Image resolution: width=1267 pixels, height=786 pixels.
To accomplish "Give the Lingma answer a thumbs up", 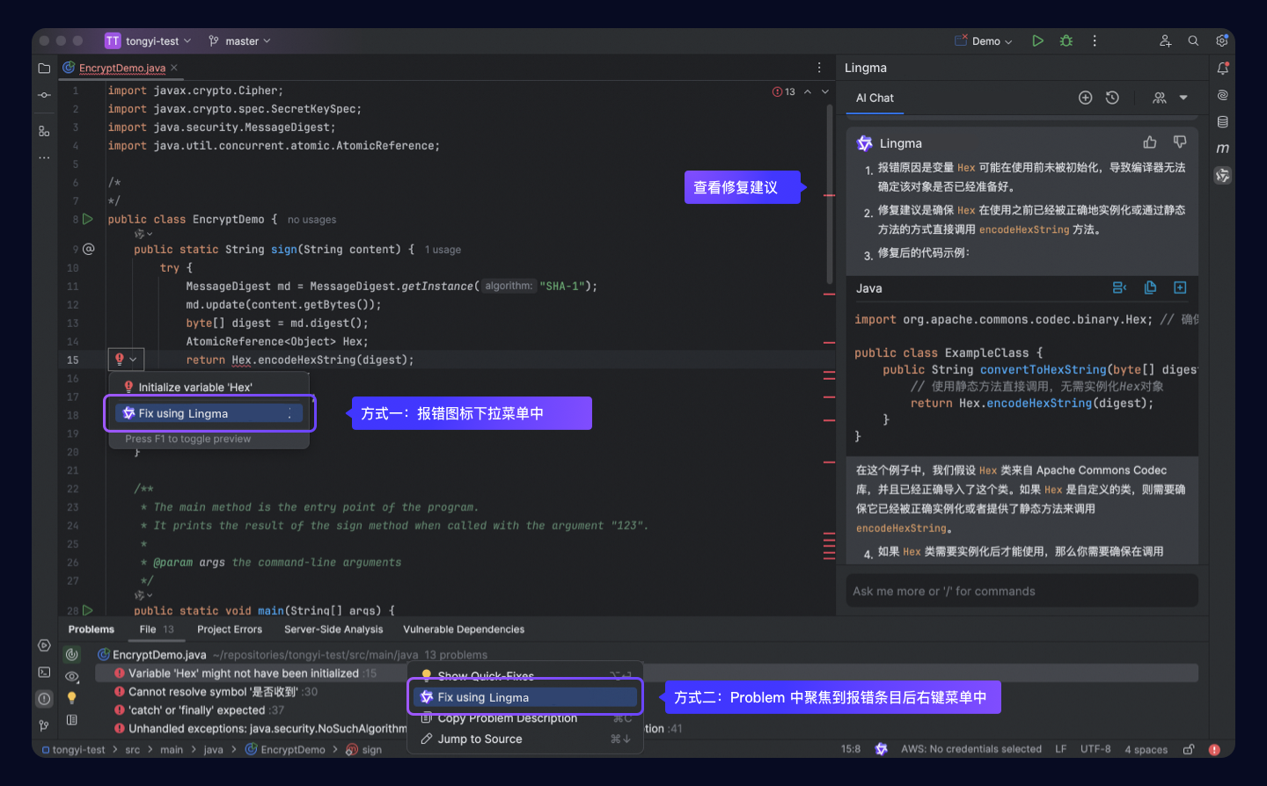I will [1150, 142].
